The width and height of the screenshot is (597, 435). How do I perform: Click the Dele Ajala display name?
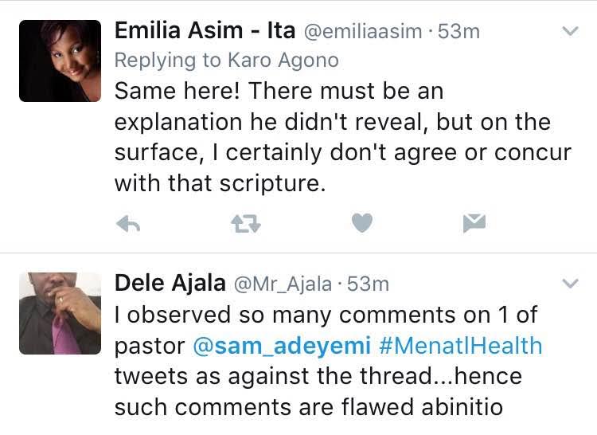pyautogui.click(x=169, y=283)
